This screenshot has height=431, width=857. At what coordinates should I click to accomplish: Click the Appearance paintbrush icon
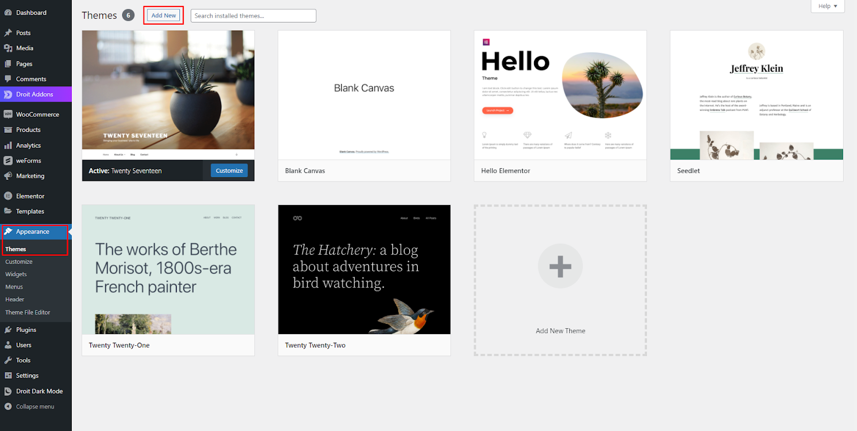(x=8, y=231)
